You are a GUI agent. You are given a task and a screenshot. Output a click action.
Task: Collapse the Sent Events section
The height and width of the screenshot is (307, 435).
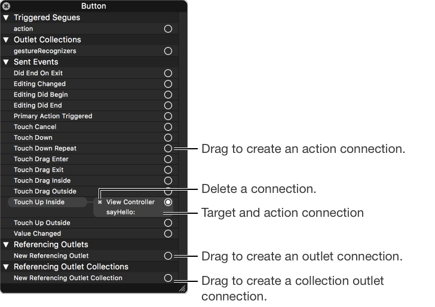point(6,62)
